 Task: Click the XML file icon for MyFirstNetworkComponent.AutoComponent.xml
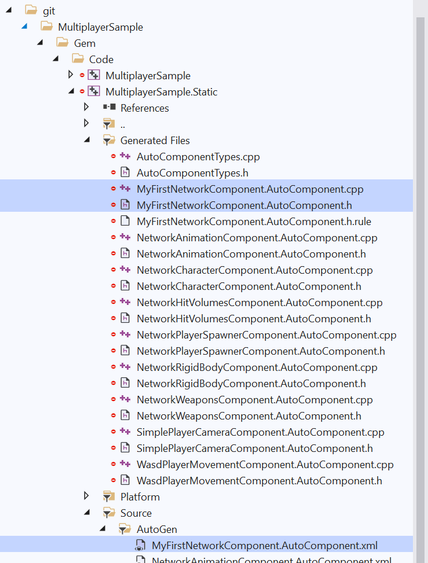[x=140, y=545]
